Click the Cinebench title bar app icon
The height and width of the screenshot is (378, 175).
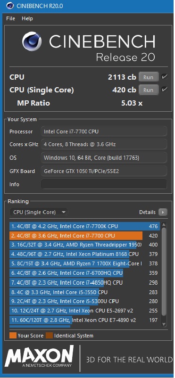pos(10,6)
